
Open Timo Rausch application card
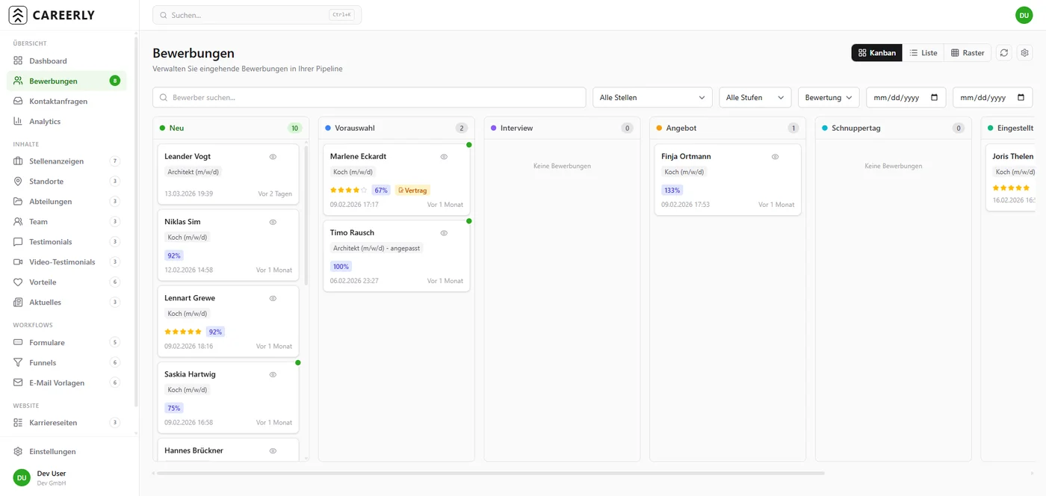pos(396,255)
